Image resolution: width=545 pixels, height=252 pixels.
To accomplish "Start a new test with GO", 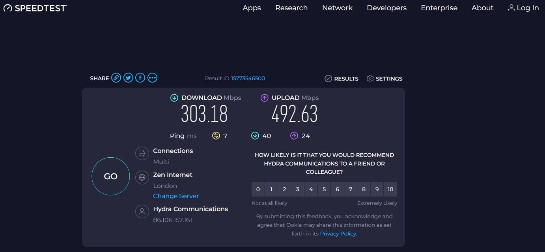I will [x=110, y=176].
